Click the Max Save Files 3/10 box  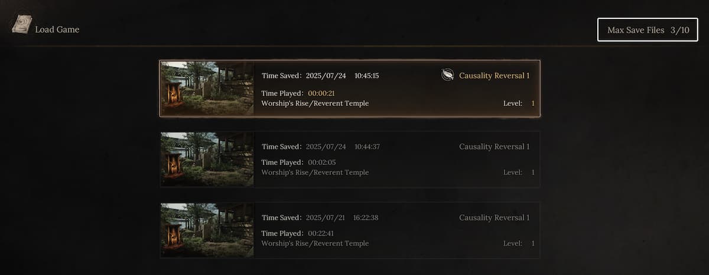(x=648, y=29)
